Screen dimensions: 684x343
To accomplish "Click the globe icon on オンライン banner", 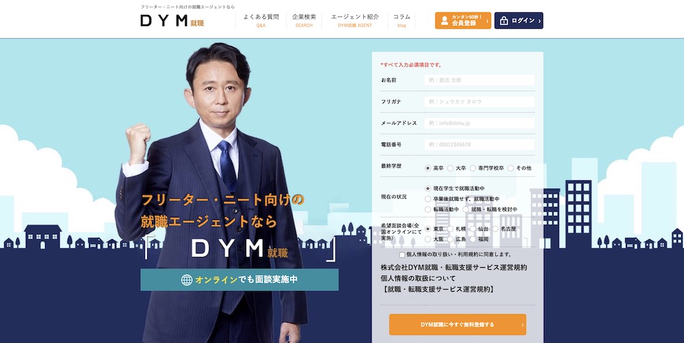I will point(187,280).
